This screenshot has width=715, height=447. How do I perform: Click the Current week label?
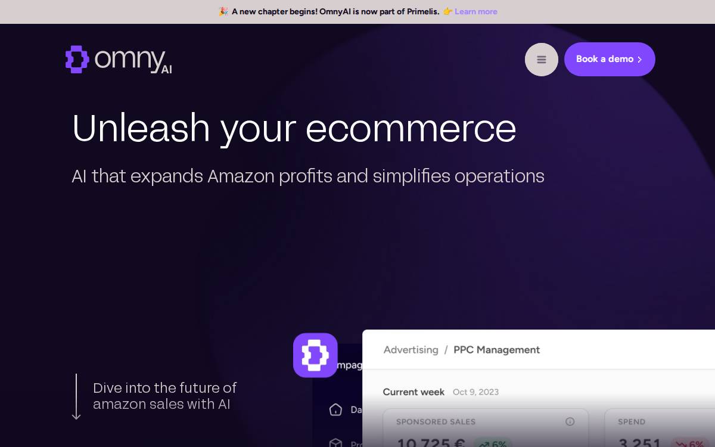point(414,392)
